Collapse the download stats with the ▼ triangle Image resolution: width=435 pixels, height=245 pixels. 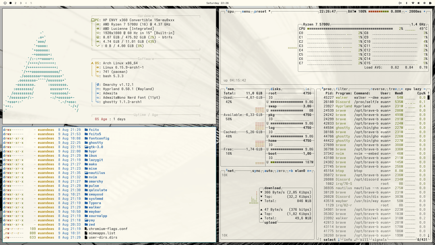(261, 192)
